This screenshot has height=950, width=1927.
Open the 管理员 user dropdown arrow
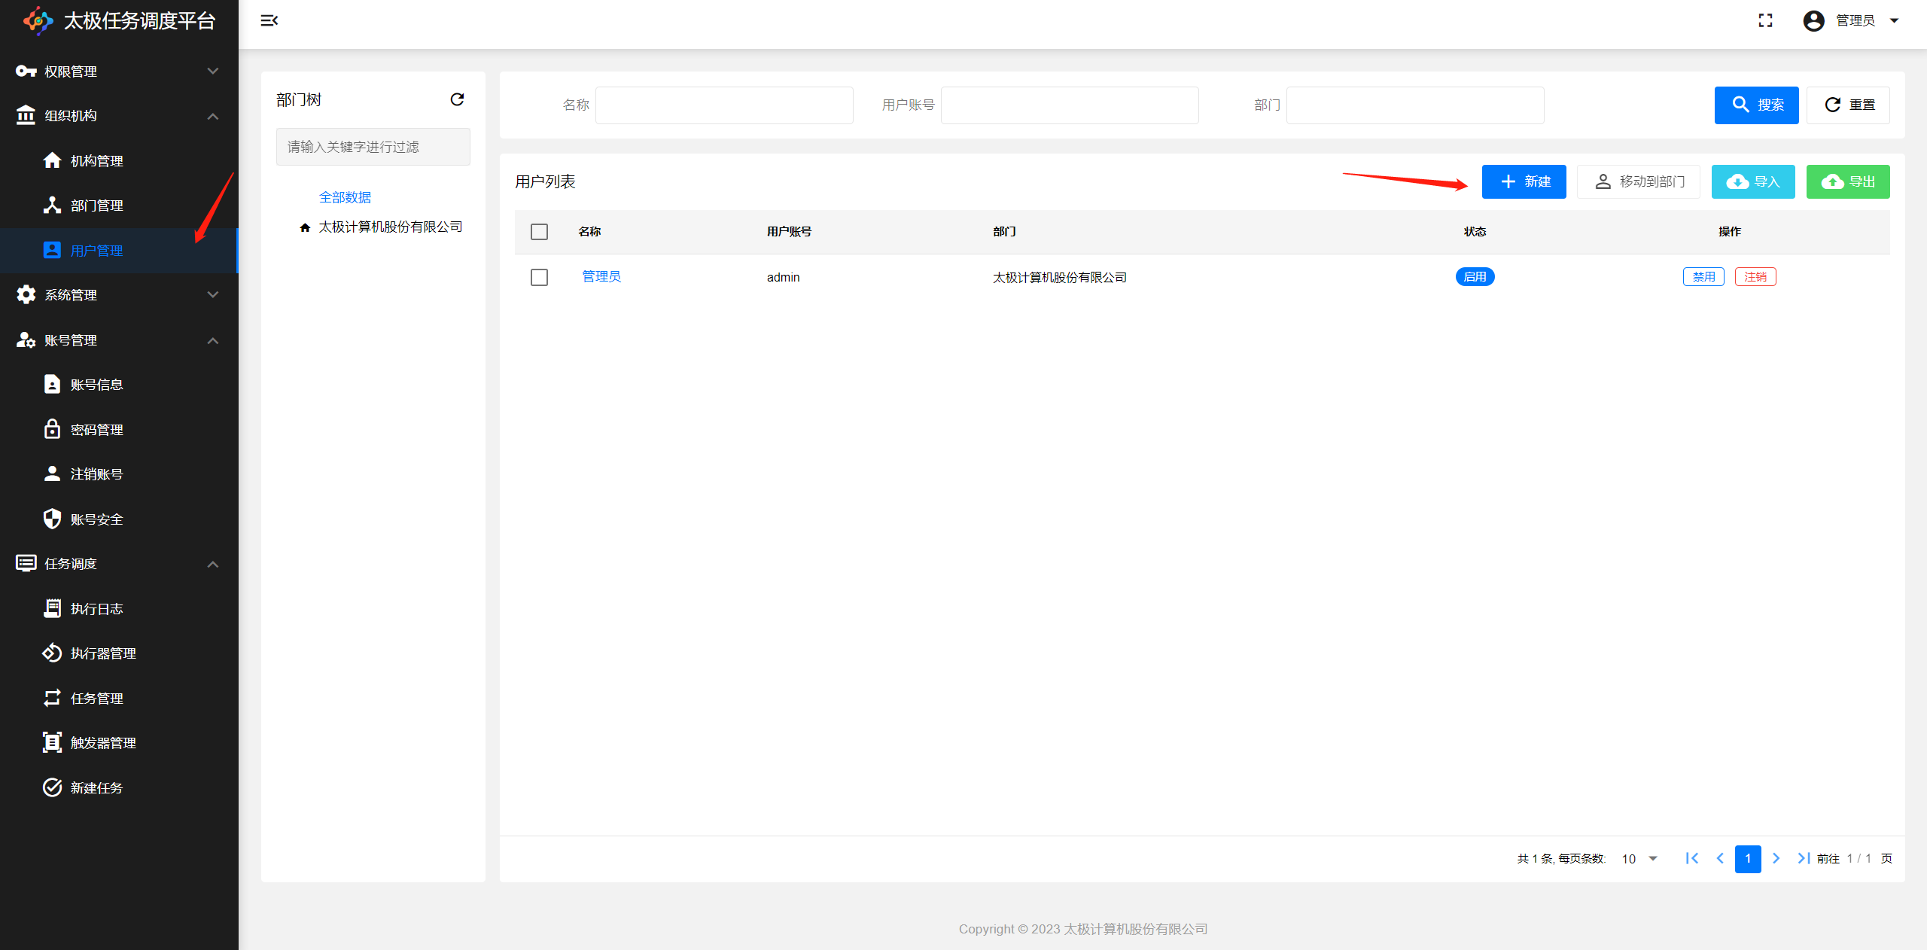[1895, 21]
